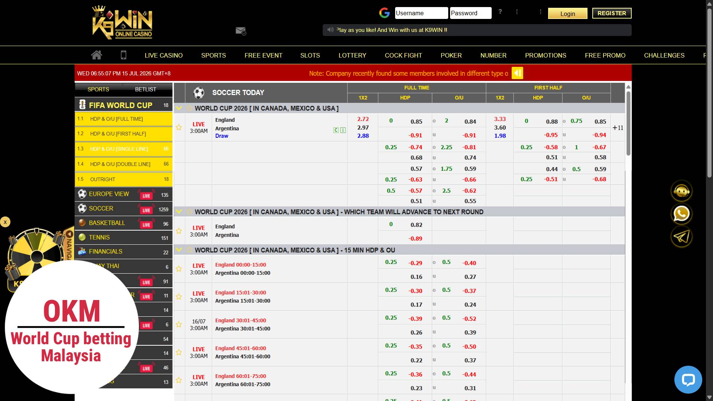The width and height of the screenshot is (713, 401).
Task: Expand the EUROPE VIEW sidebar category
Action: tap(124, 194)
